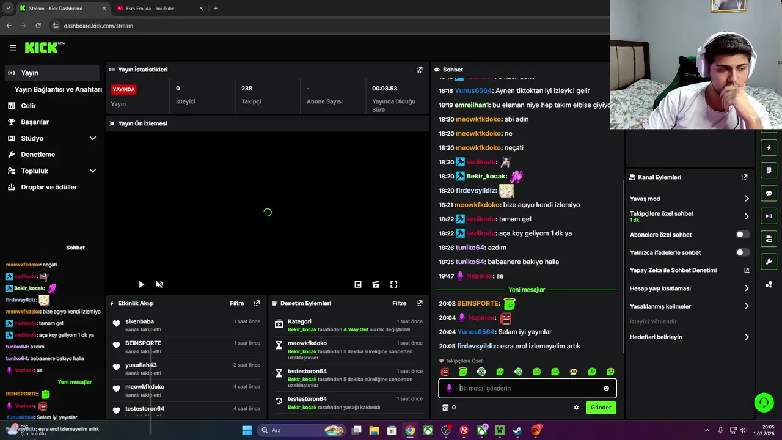
Task: Open Filtre in Etkinlik Akışı
Action: coord(236,303)
